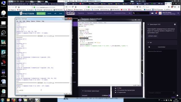This screenshot has height=102, width=181.
Task: Collapse the chat panel in the Twitch dashboard
Action: (148, 42)
